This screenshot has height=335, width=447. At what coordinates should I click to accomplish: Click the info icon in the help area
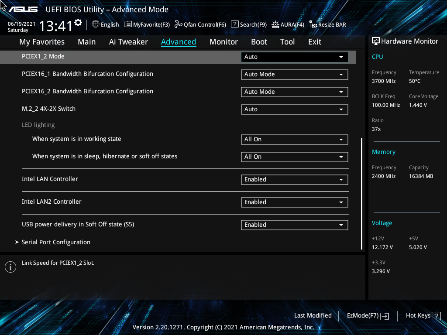10,267
